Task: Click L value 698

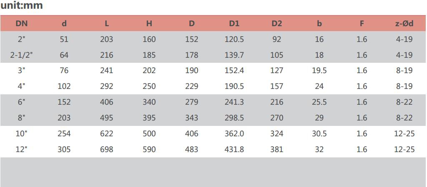Action: click(x=106, y=149)
